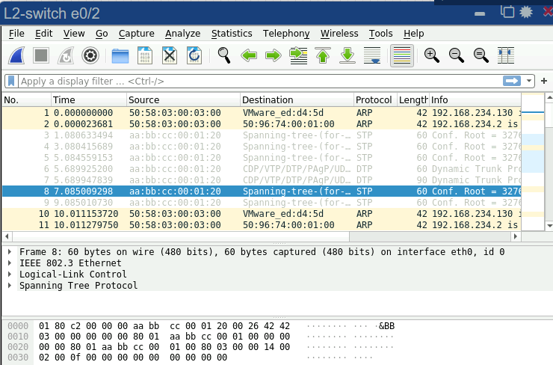This screenshot has width=553, height=365.
Task: Open the Tools menu
Action: coord(380,34)
